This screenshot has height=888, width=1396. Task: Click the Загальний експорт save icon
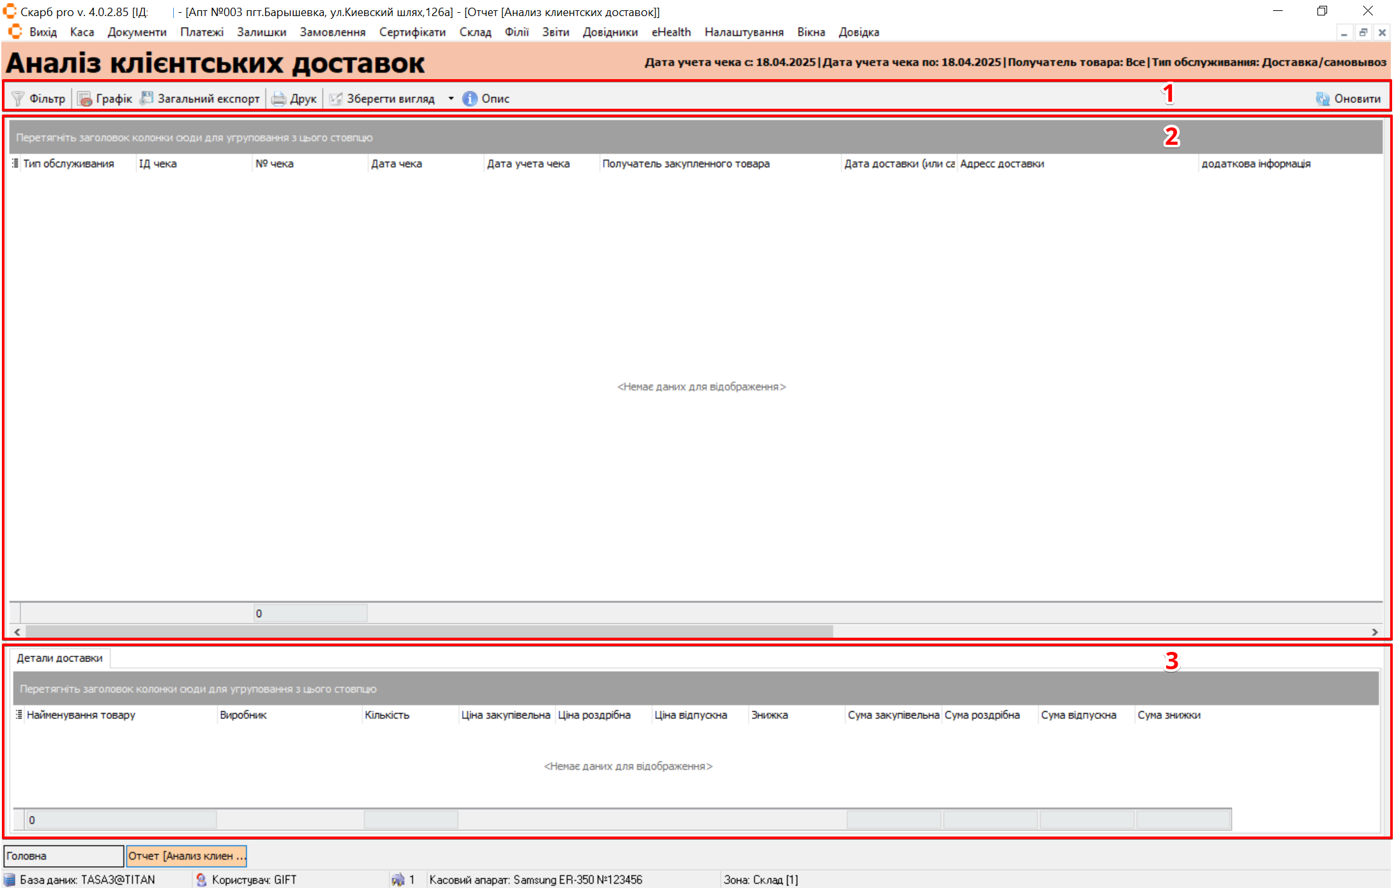(x=147, y=98)
